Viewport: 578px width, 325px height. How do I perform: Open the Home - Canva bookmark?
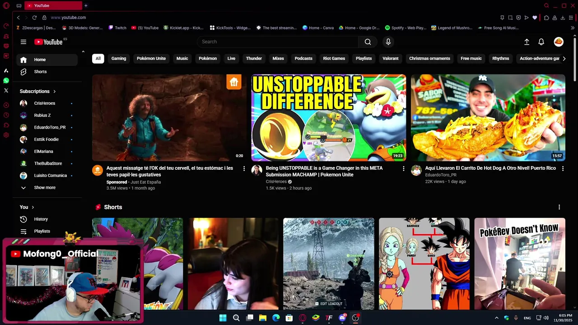[x=318, y=28]
